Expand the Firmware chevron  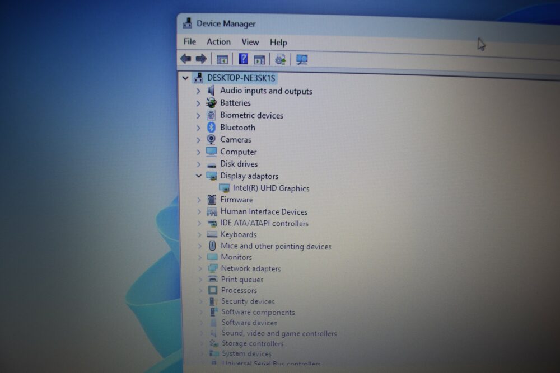pos(199,200)
